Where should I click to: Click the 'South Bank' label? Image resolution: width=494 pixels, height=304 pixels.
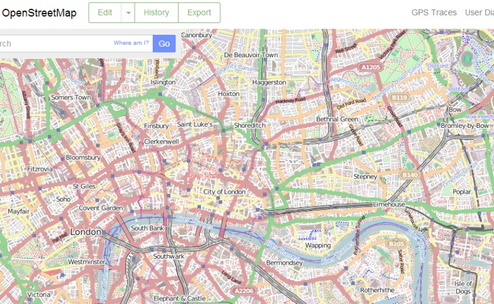point(148,228)
